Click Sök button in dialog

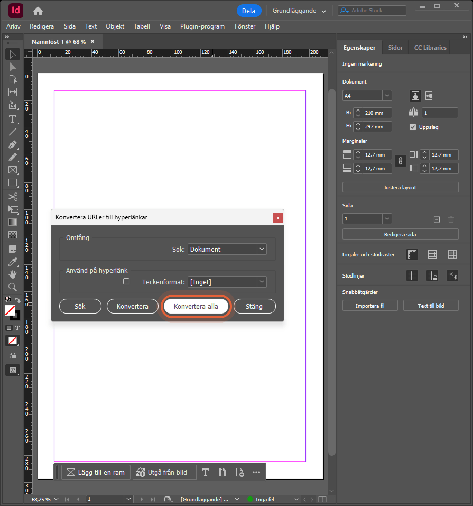pos(80,306)
